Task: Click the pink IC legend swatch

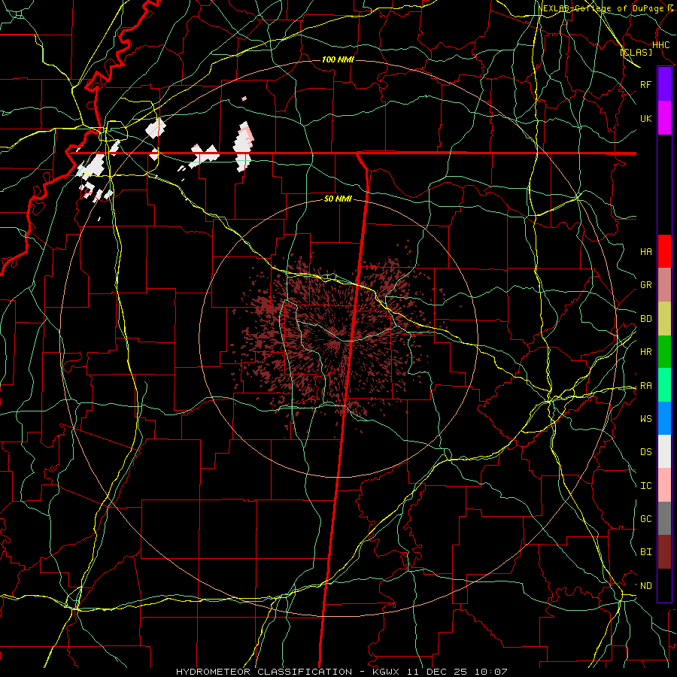Action: 664,485
